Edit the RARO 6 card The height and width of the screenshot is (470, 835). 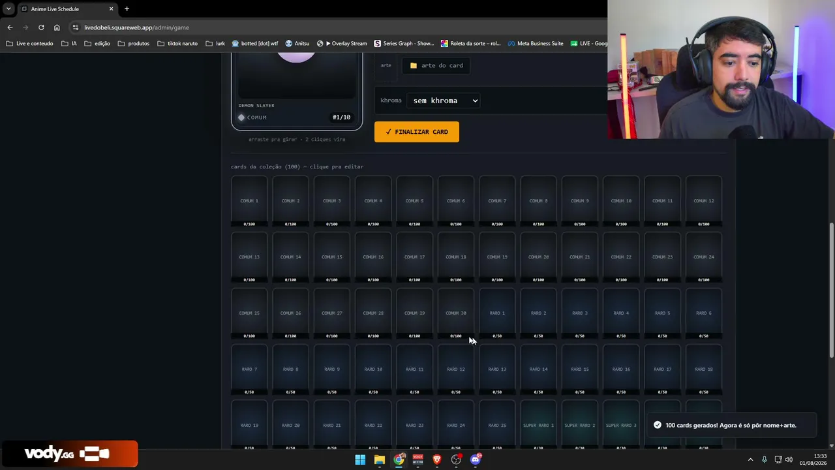(x=704, y=313)
